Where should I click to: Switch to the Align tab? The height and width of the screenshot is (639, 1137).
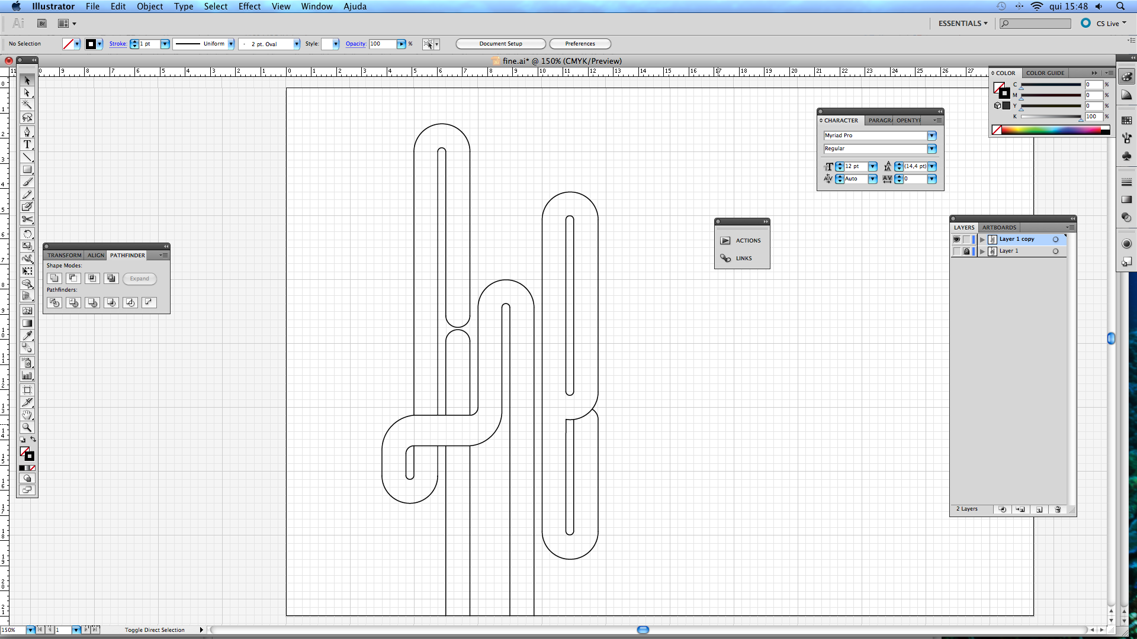[96, 256]
